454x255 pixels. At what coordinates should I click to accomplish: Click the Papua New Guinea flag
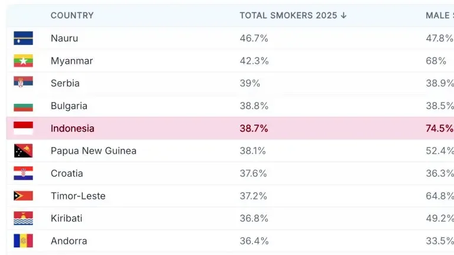pos(23,151)
